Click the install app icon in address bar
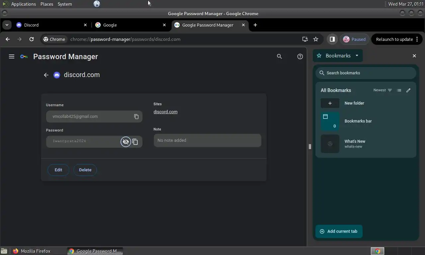This screenshot has height=255, width=425. point(305,39)
